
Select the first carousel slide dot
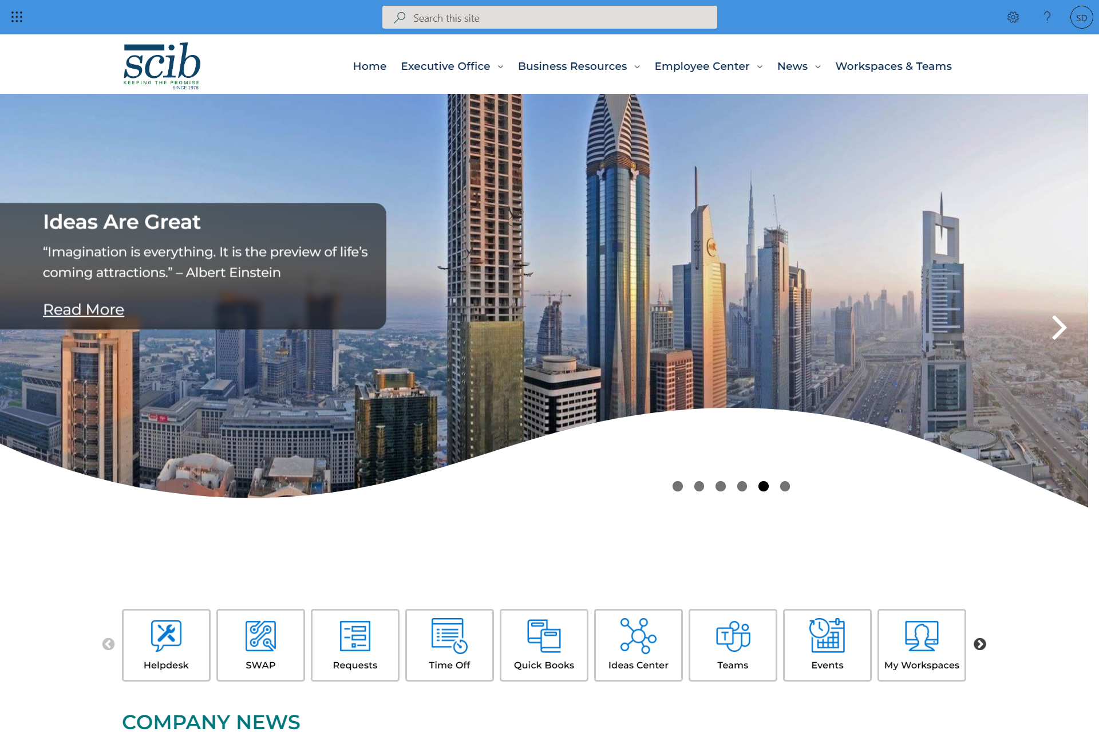coord(678,486)
